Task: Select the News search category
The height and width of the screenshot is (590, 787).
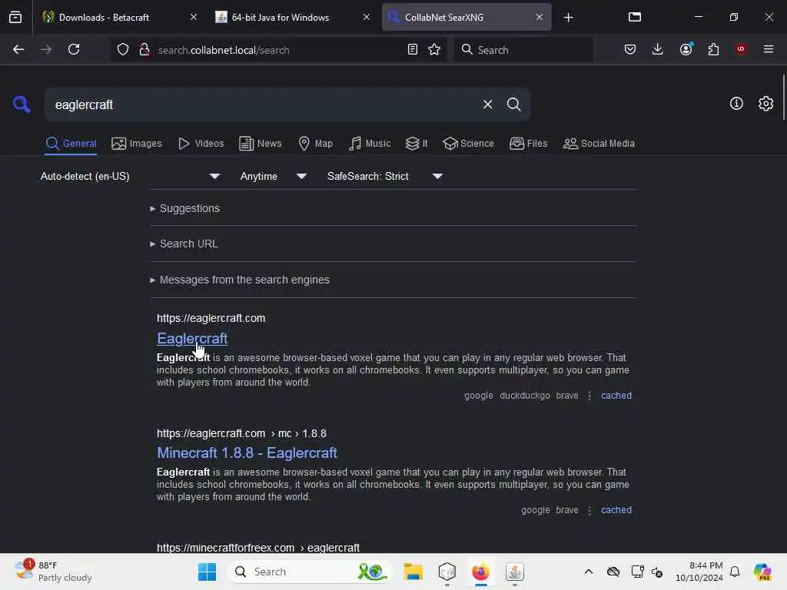Action: click(261, 144)
